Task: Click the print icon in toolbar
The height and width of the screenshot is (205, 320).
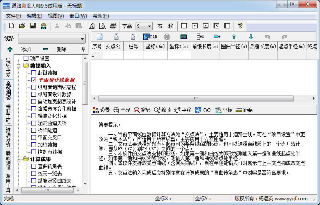Action: [x=113, y=26]
